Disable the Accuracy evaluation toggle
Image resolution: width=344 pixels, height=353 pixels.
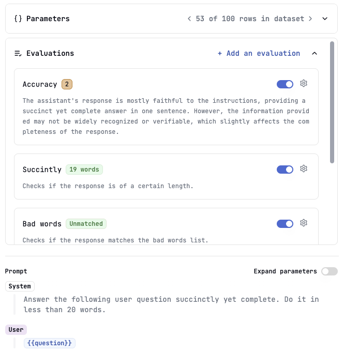coord(285,84)
